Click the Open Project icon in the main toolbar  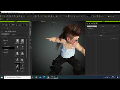pos(5,16)
